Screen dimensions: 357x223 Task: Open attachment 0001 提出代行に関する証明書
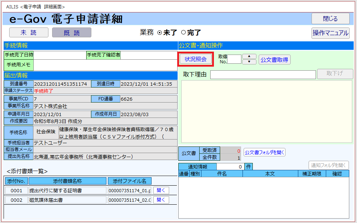coord(161,190)
